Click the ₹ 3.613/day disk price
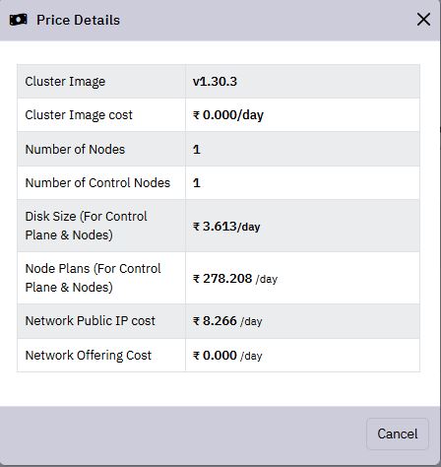 (226, 227)
